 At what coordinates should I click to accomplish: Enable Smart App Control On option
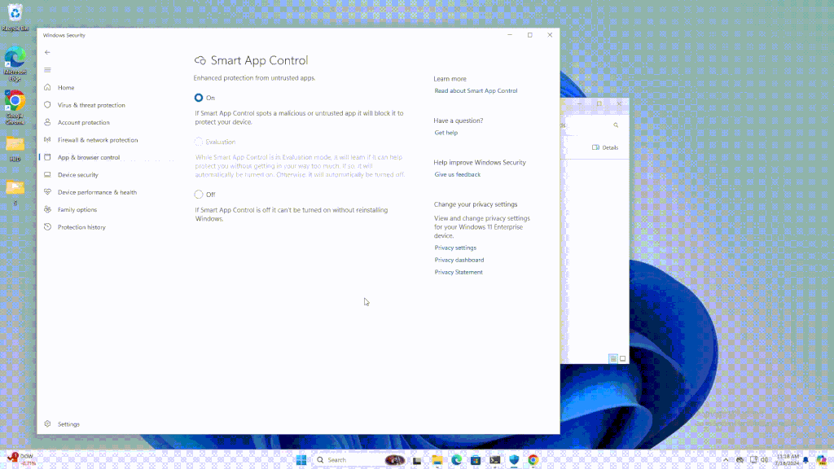point(197,97)
